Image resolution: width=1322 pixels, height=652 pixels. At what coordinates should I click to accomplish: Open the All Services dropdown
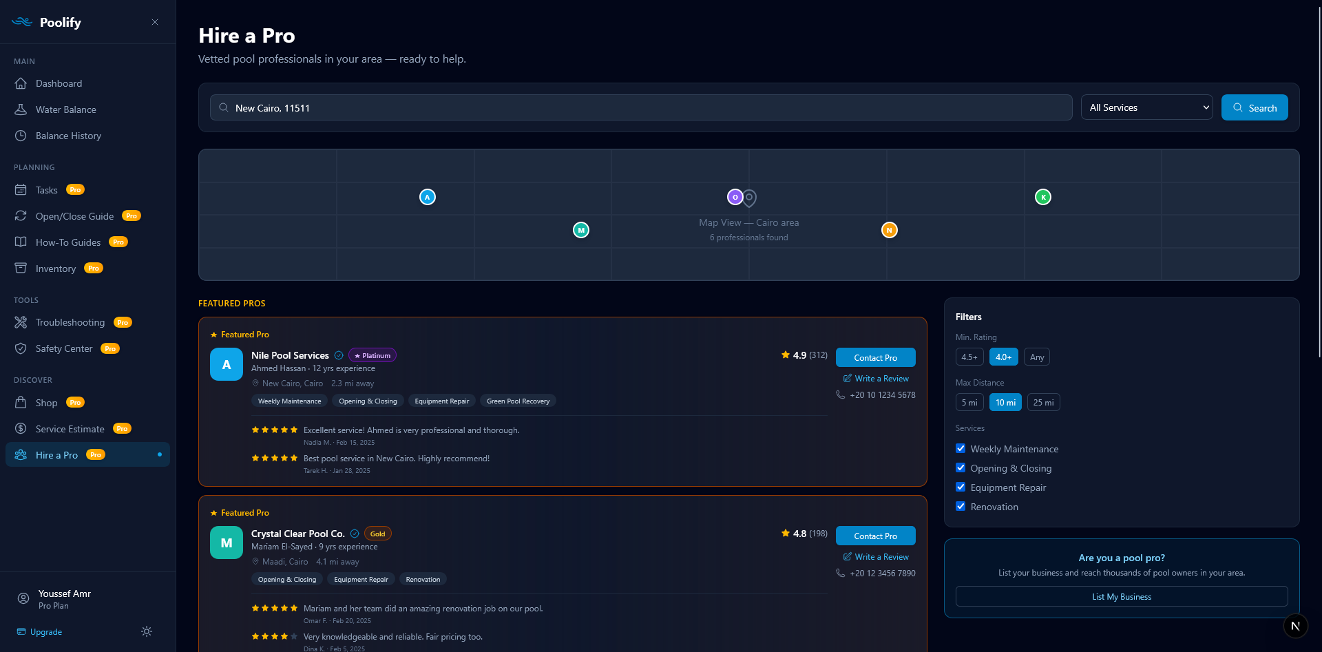[x=1147, y=107]
